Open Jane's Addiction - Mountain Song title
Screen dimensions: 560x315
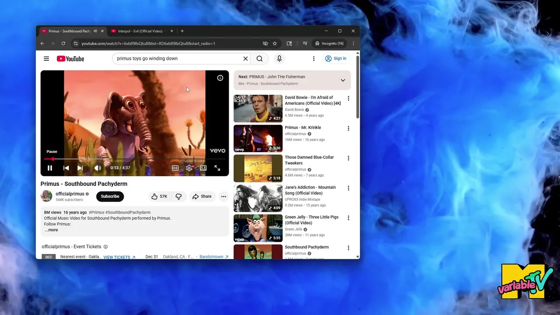point(310,190)
